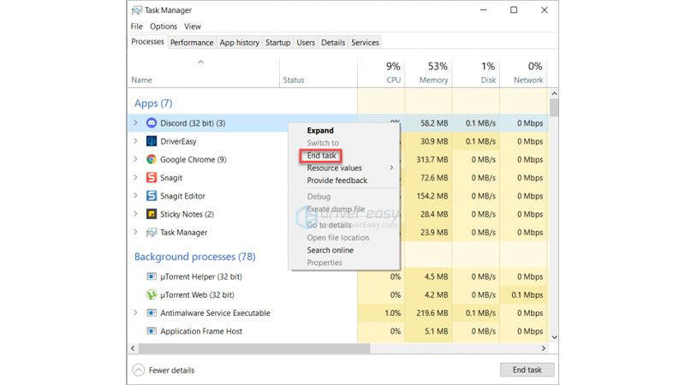This screenshot has width=685, height=385.
Task: Select the Processes tab
Action: 147,42
